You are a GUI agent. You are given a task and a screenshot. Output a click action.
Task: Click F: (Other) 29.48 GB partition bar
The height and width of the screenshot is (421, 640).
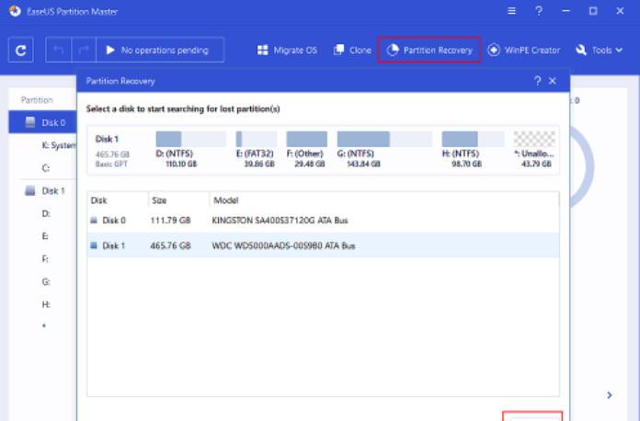pyautogui.click(x=307, y=139)
